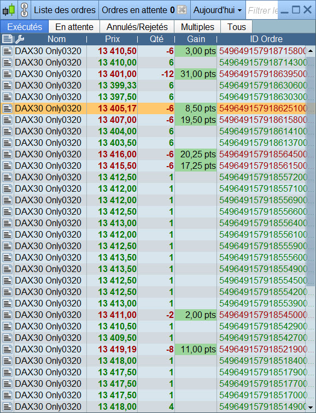Cancel pending orders with X icon
Screen dimensions: 316x413
pyautogui.click(x=182, y=10)
